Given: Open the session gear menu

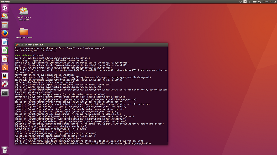Looking at the screenshot, I should [275, 2].
